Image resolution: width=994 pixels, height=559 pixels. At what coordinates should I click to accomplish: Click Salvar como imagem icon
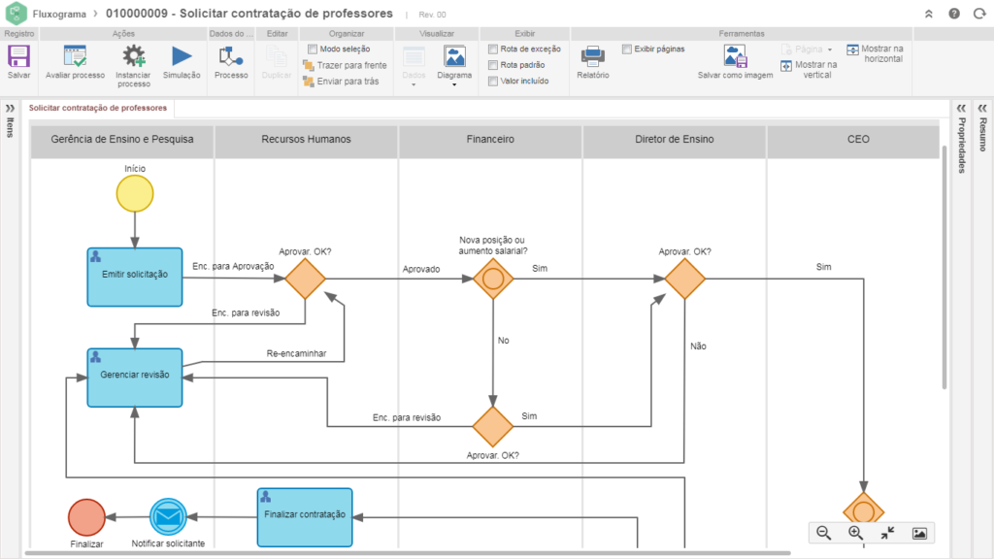[735, 57]
